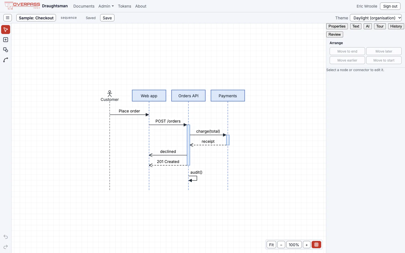This screenshot has width=405, height=253.
Task: Click the Overpass logo
Action: tap(22, 6)
